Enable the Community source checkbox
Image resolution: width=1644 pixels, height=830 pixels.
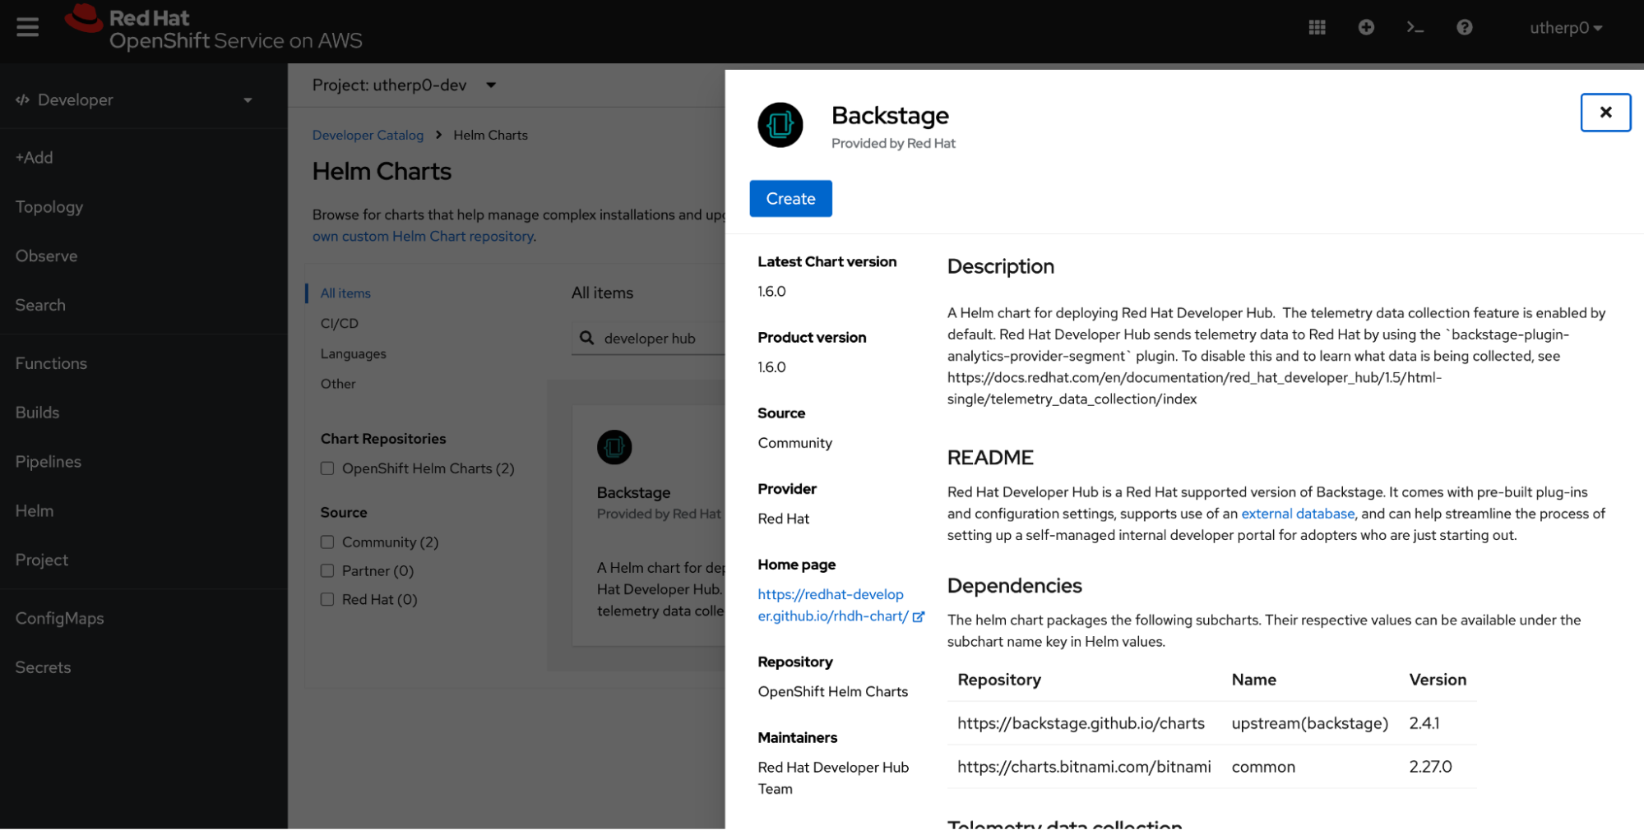[x=327, y=542]
